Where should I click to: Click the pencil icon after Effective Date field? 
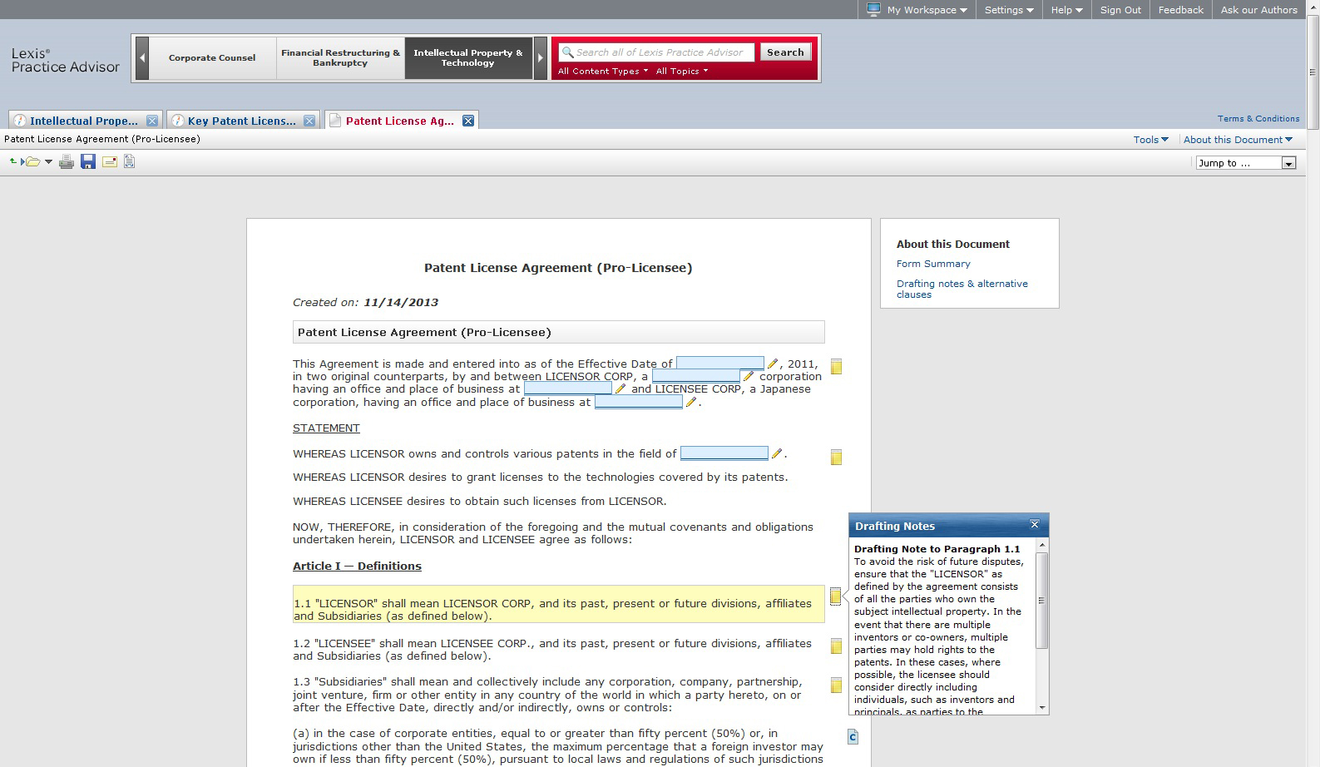click(773, 364)
